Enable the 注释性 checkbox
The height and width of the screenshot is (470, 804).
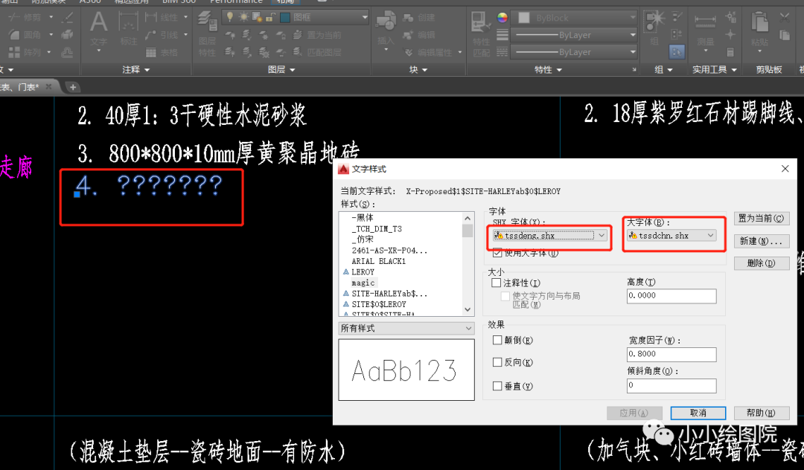496,283
